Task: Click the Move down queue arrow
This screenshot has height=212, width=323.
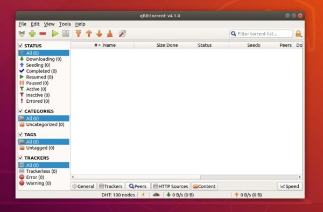Action: point(99,33)
